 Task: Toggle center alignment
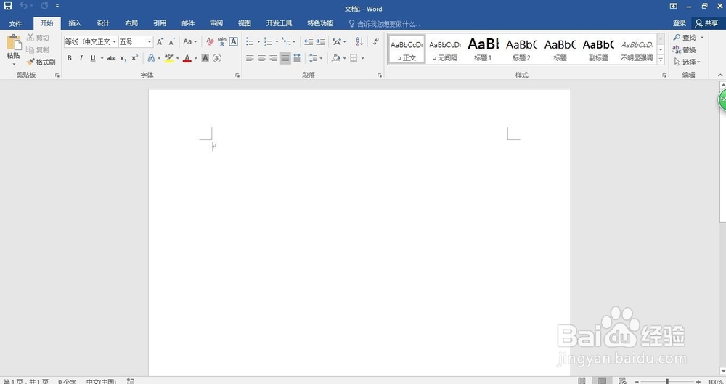pyautogui.click(x=261, y=58)
